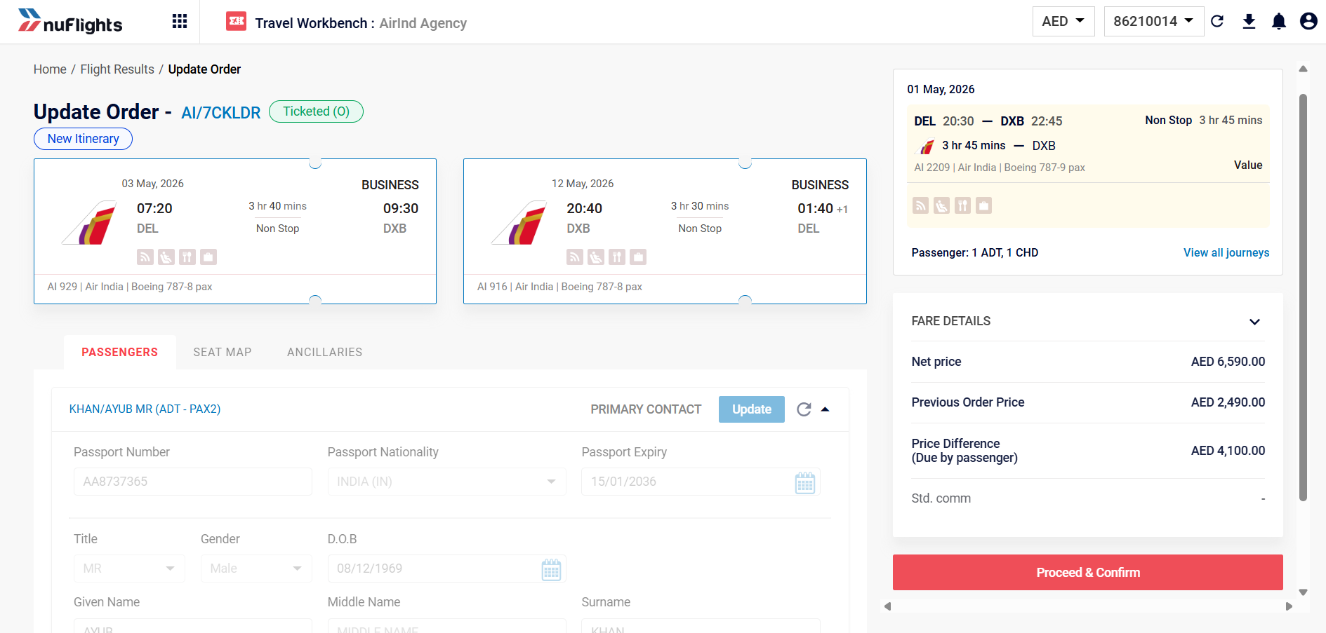
Task: Open the Gender Male dropdown
Action: pyautogui.click(x=256, y=569)
